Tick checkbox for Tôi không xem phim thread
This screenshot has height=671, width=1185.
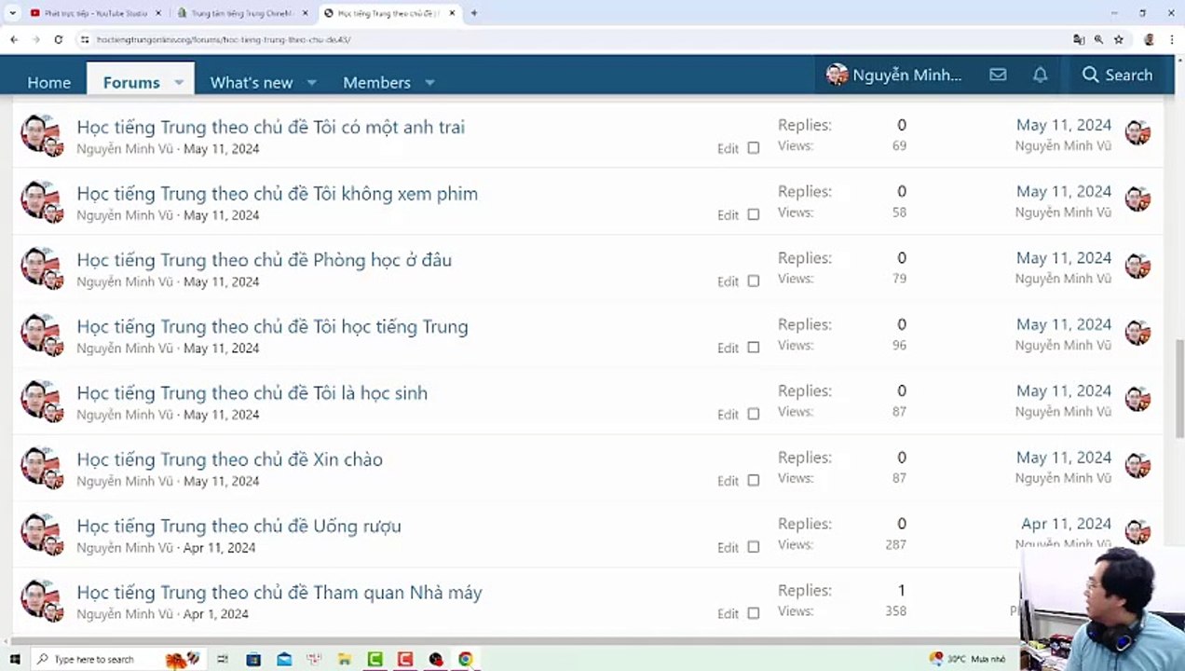pos(754,214)
